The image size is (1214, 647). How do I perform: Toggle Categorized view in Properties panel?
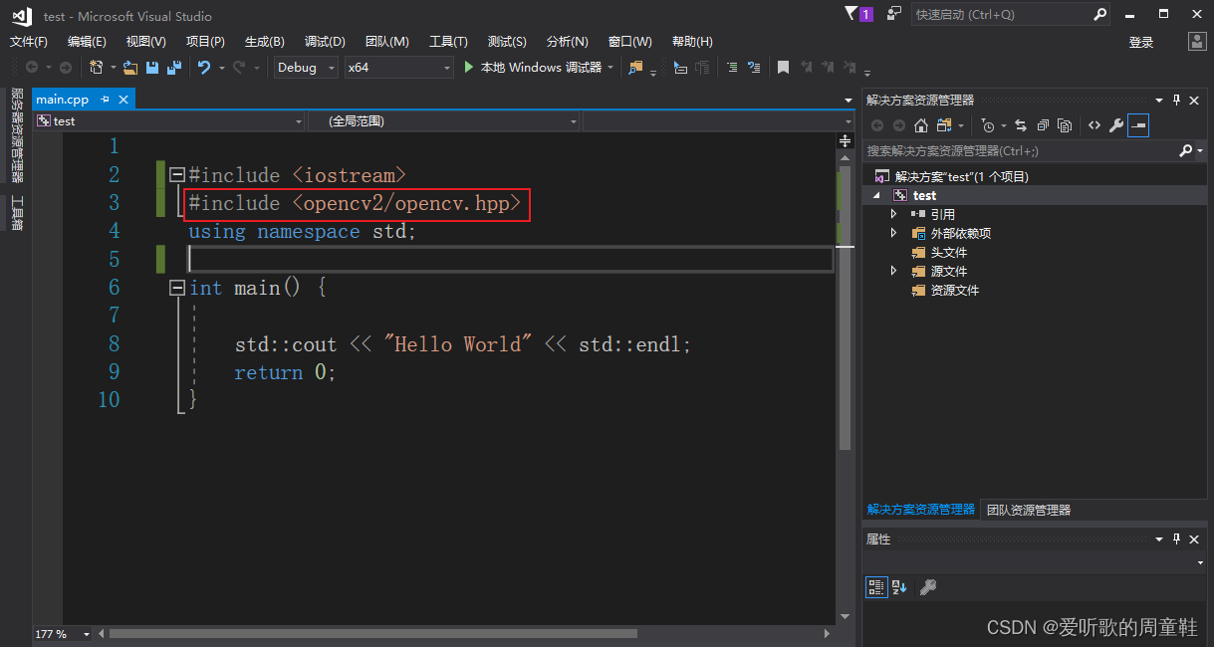pos(876,587)
